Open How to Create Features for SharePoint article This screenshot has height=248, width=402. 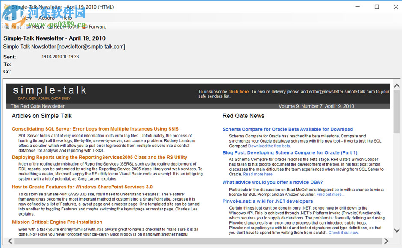(82, 187)
